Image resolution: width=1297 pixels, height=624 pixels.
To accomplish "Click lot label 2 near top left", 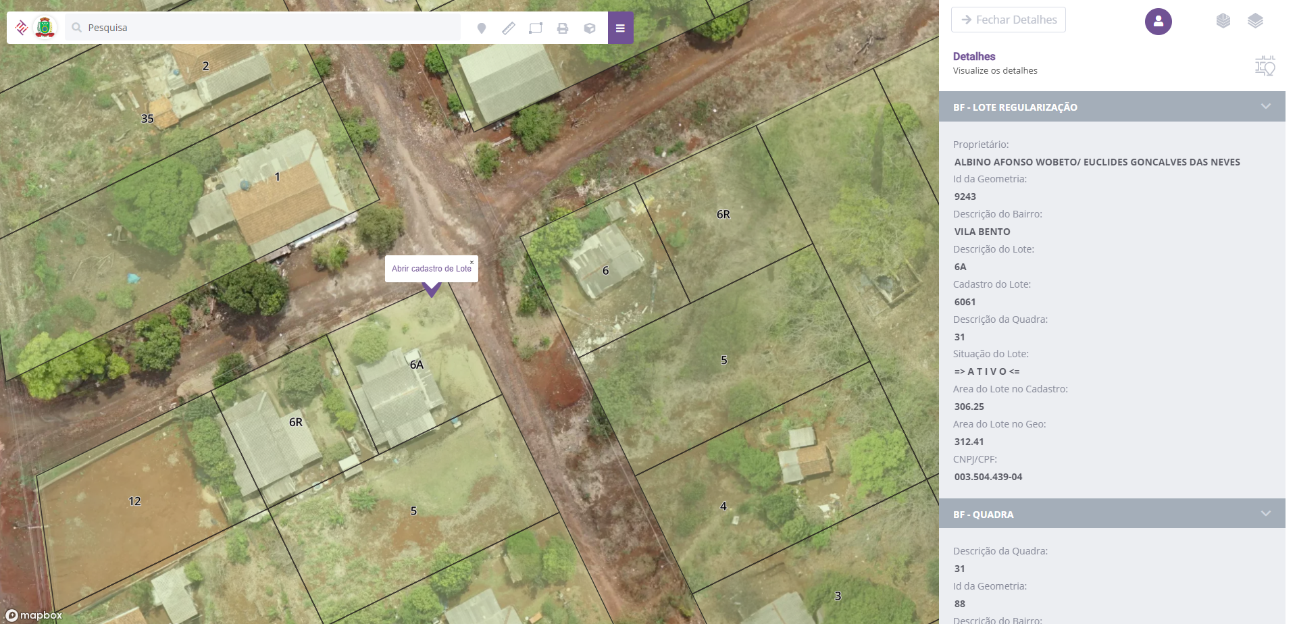I will pos(205,66).
